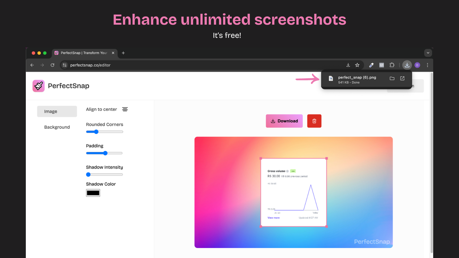Viewport: 459px width, 258px height.
Task: Click the file icon in downloads popup
Action: pyautogui.click(x=331, y=78)
